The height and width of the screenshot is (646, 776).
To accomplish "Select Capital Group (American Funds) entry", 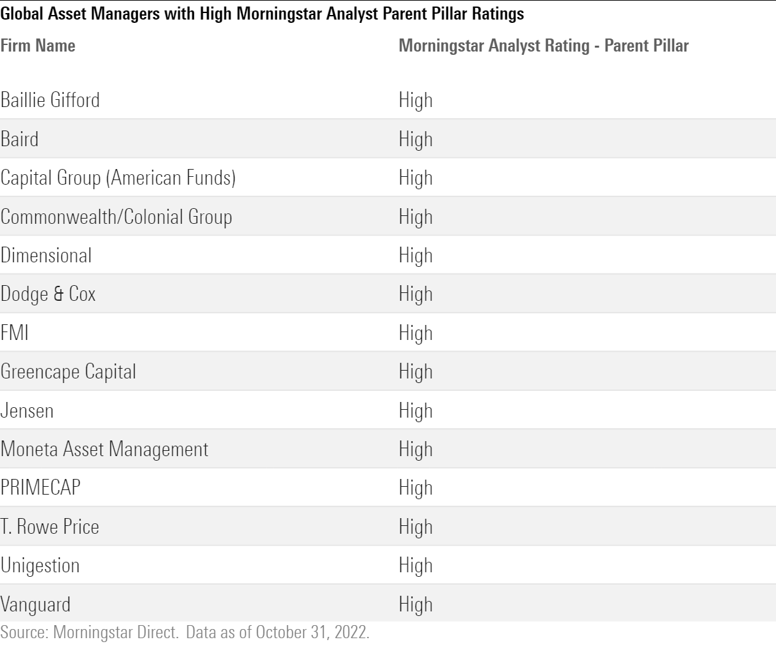I will tap(118, 178).
